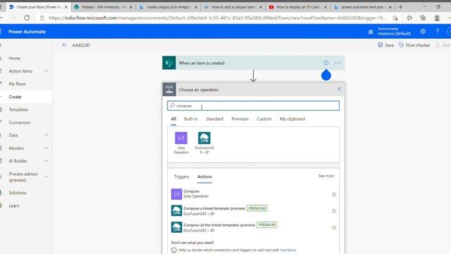Open My flows in sidebar
The width and height of the screenshot is (451, 254).
pos(17,84)
